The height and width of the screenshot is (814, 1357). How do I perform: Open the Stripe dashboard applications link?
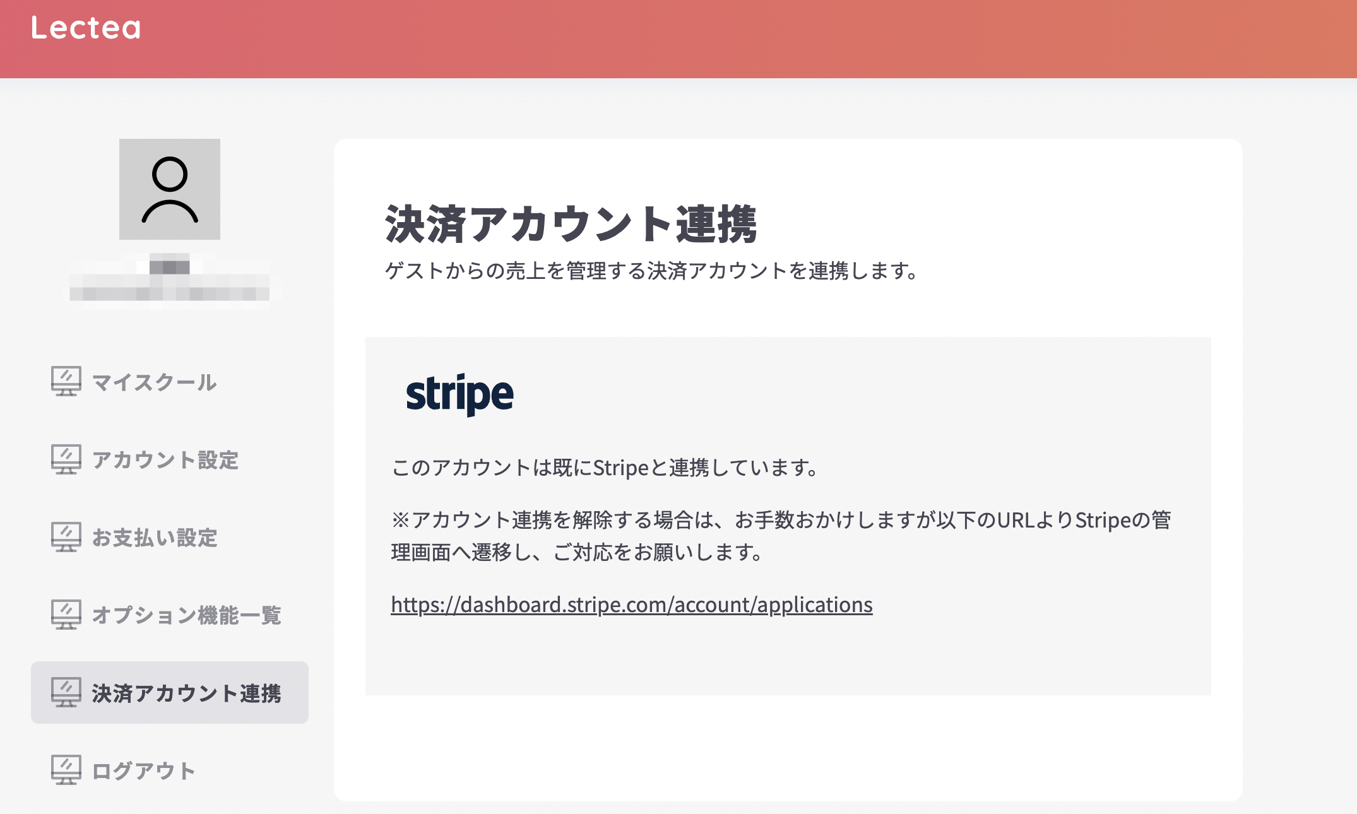pyautogui.click(x=631, y=604)
